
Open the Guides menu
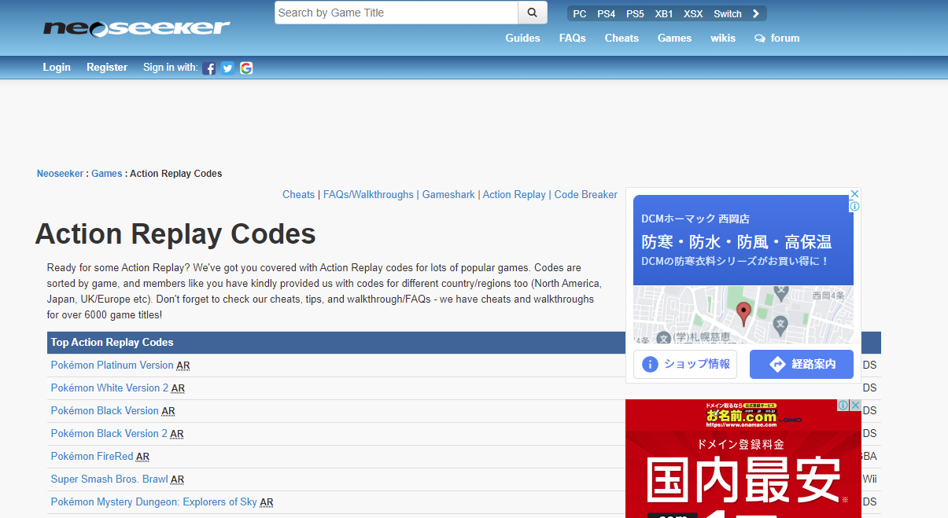[522, 38]
